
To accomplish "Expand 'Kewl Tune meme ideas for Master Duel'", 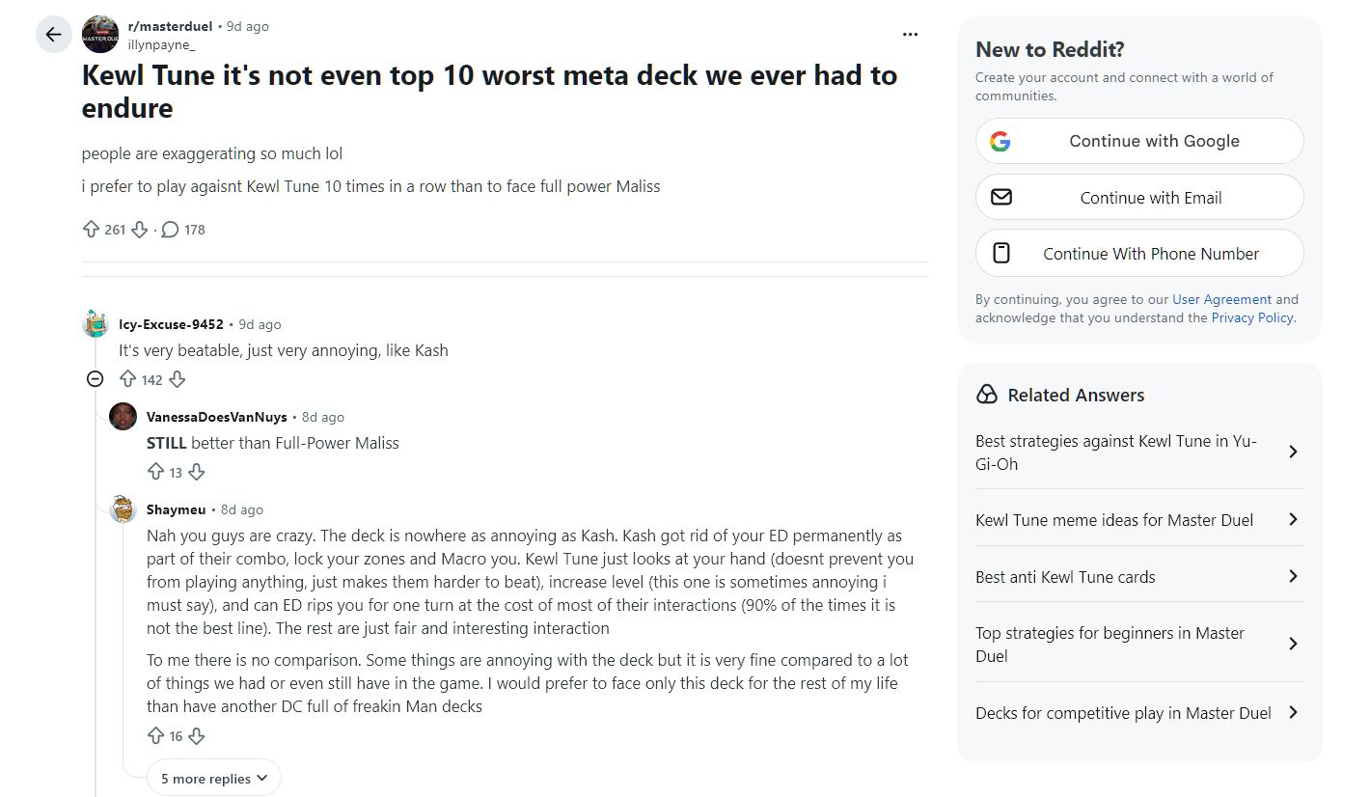I will tap(1139, 520).
